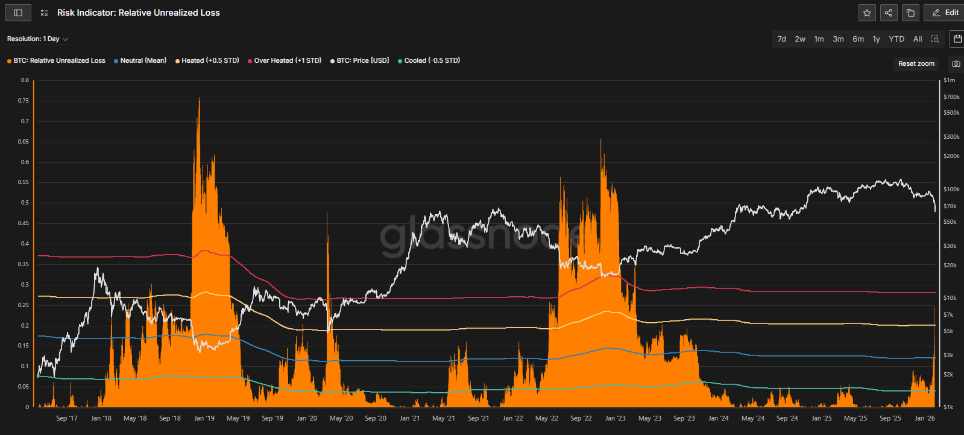Favorite this chart with the star icon
The image size is (964, 435).
click(x=867, y=13)
